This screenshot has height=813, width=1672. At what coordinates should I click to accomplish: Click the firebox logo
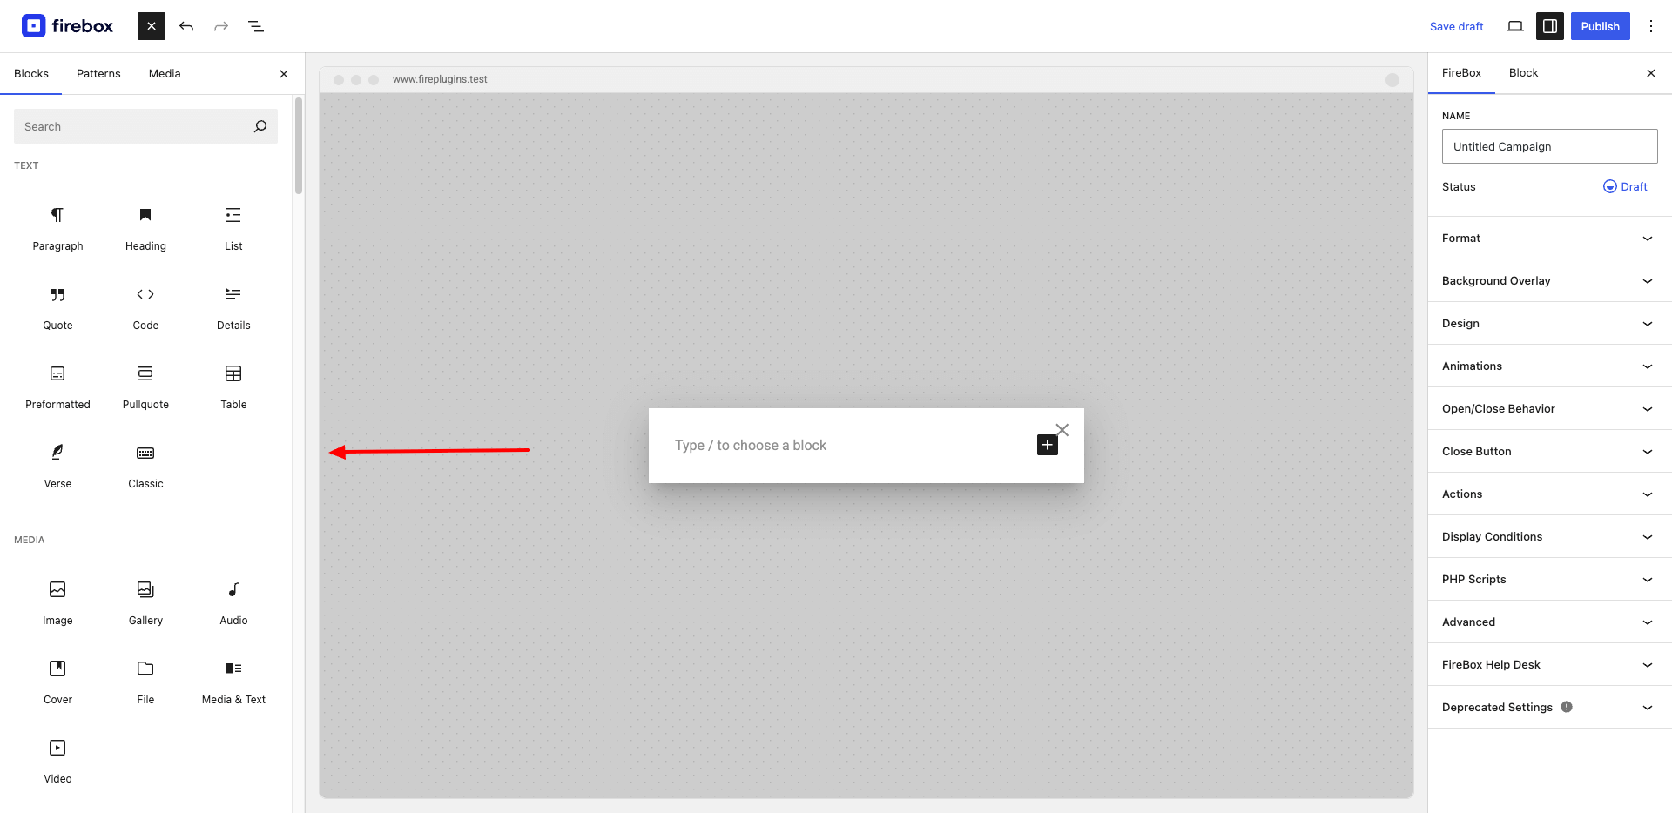tap(67, 26)
